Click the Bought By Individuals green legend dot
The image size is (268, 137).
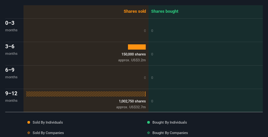pyautogui.click(x=149, y=122)
